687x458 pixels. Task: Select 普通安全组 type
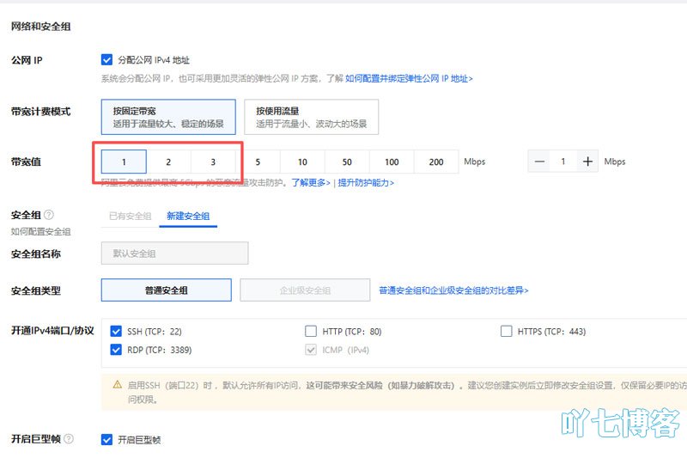(x=167, y=290)
